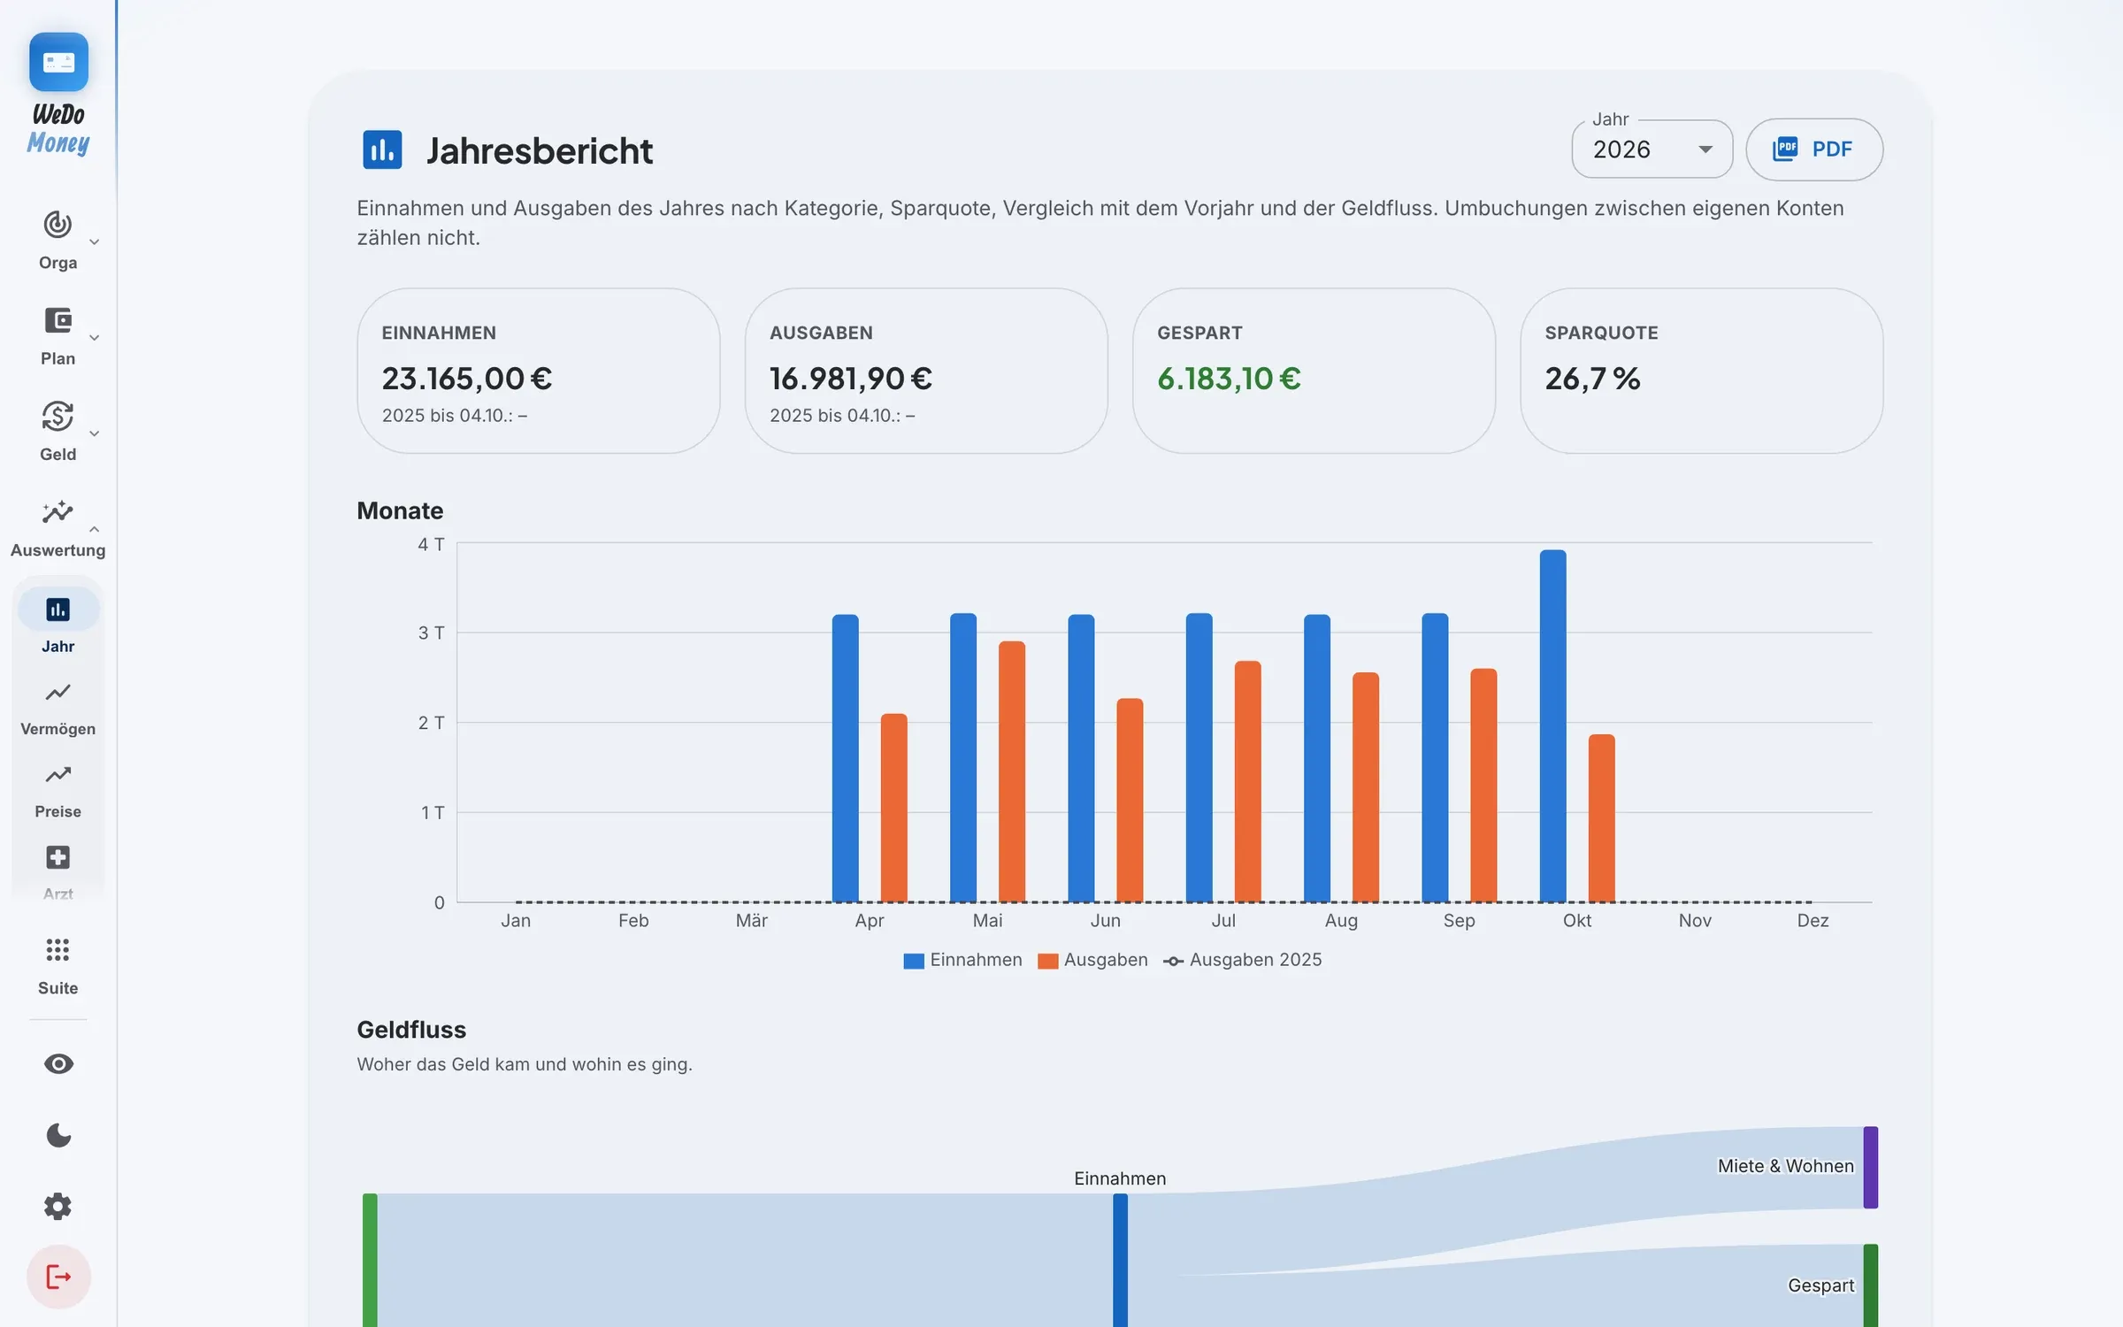Screen dimensions: 2123x1327
Task: Open the Auswertung menu item
Action: (57, 529)
